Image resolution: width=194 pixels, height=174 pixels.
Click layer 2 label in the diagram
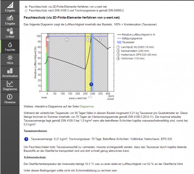[67, 40]
